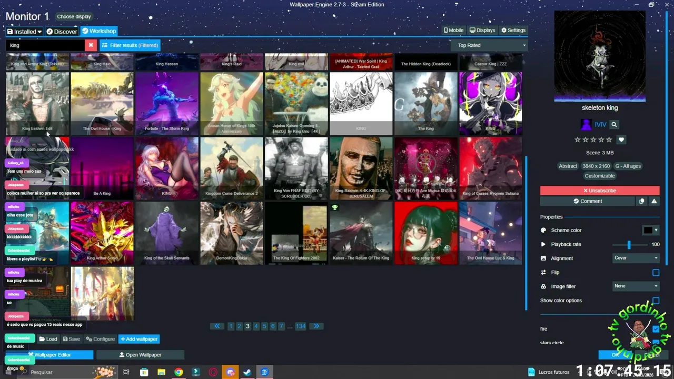Click the IVIV author avatar
The width and height of the screenshot is (674, 379).
coord(586,125)
